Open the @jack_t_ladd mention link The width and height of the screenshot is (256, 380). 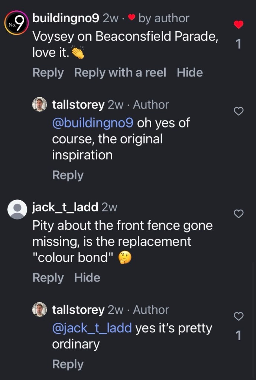click(92, 328)
